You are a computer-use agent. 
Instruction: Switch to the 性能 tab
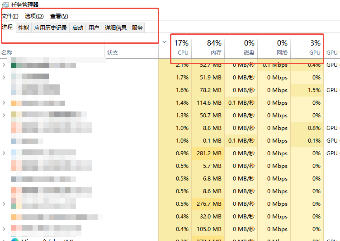click(24, 28)
